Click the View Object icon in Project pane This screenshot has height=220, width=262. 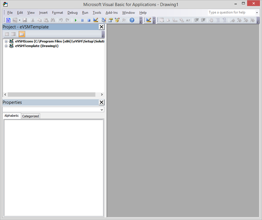click(x=13, y=34)
